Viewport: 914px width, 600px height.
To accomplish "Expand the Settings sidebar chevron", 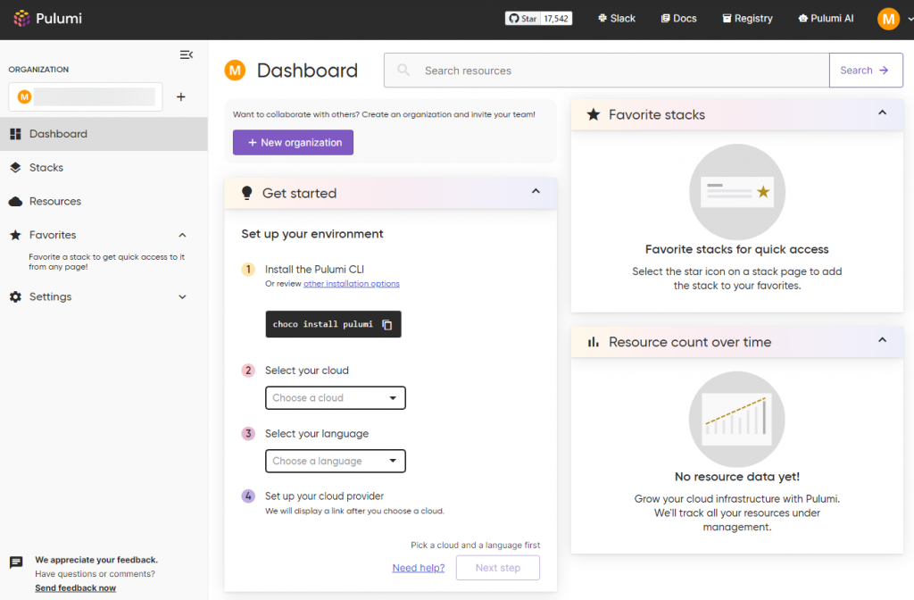I will click(182, 296).
